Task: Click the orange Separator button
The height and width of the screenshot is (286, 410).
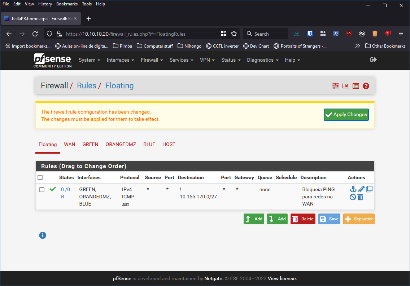Action: coord(359,219)
